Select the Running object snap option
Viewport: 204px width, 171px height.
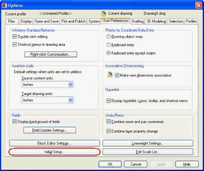click(x=109, y=36)
